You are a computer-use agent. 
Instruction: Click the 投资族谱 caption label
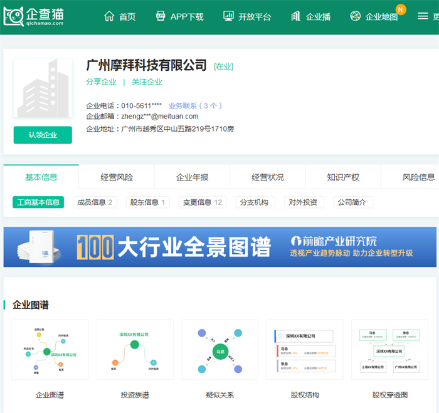[x=135, y=395]
